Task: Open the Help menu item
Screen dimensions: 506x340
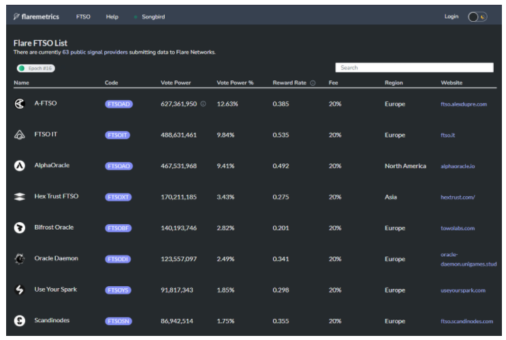Action: (x=112, y=16)
